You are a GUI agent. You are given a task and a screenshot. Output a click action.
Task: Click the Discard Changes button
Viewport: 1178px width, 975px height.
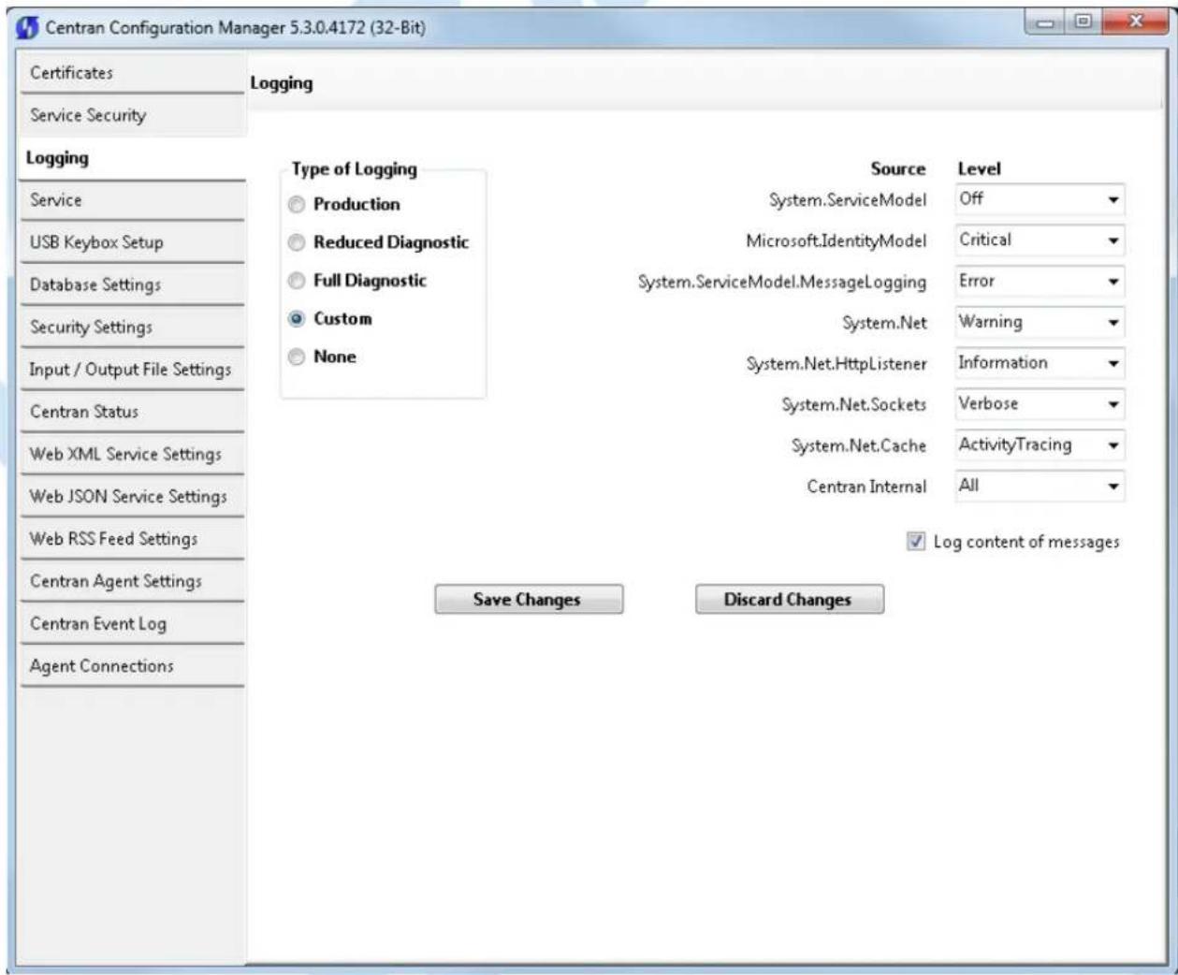pyautogui.click(x=789, y=600)
